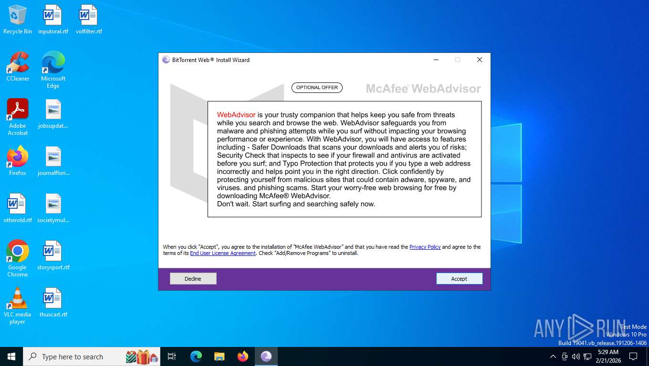649x366 pixels.
Task: Open the End User License Agreement link
Action: tap(223, 253)
